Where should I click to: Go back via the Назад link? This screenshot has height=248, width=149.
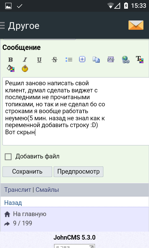click(13, 203)
